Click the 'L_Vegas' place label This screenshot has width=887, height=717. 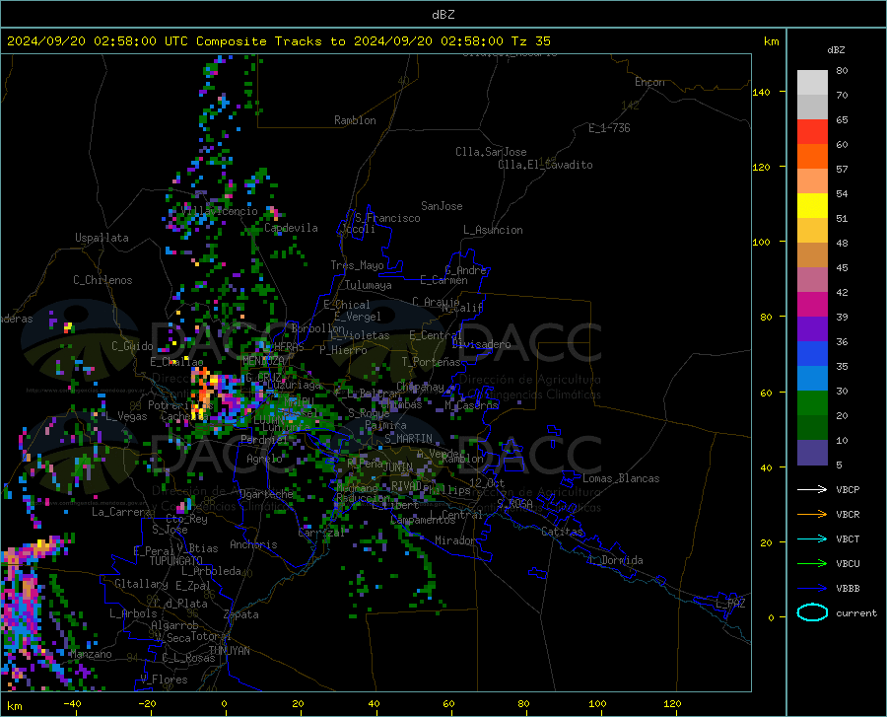pos(126,416)
